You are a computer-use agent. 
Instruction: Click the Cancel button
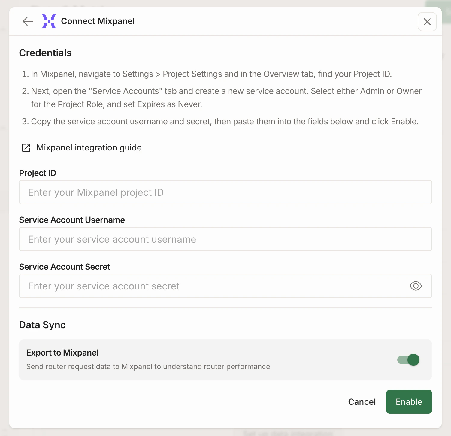(x=362, y=402)
